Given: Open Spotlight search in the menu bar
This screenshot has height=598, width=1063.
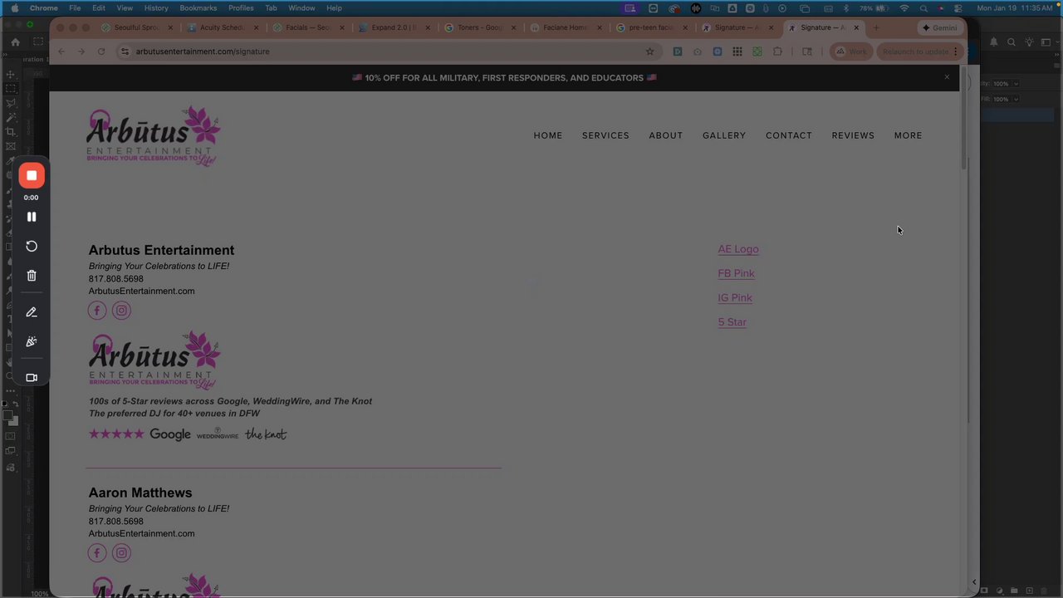Looking at the screenshot, I should (923, 7).
